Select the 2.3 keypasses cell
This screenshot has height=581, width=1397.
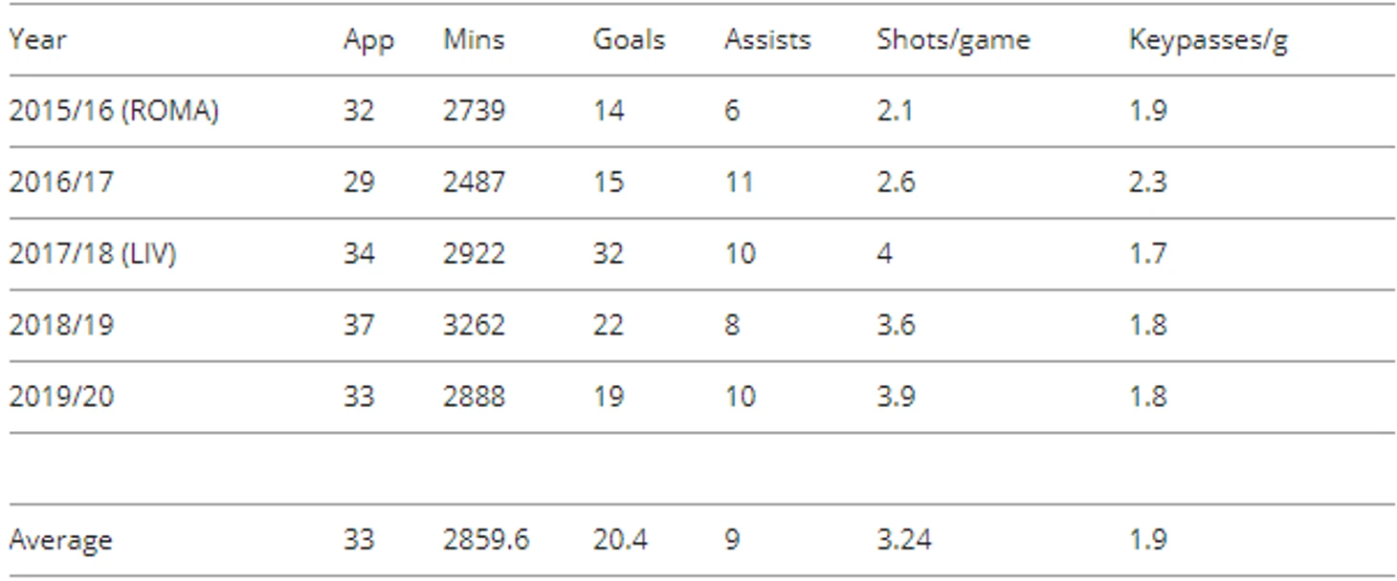(x=1148, y=182)
